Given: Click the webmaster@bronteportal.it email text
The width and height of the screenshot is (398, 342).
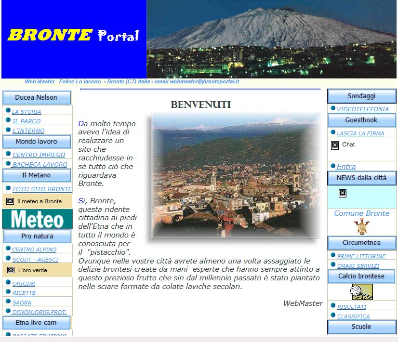Looking at the screenshot, I should pos(205,82).
